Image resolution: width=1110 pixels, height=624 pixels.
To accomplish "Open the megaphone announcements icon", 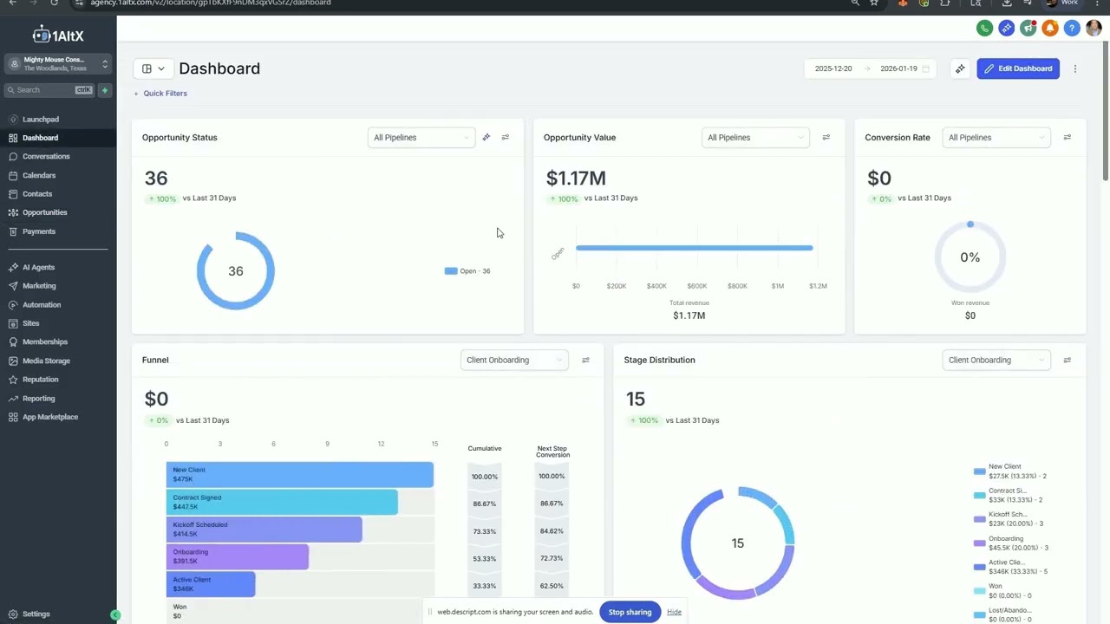I will pyautogui.click(x=1028, y=29).
